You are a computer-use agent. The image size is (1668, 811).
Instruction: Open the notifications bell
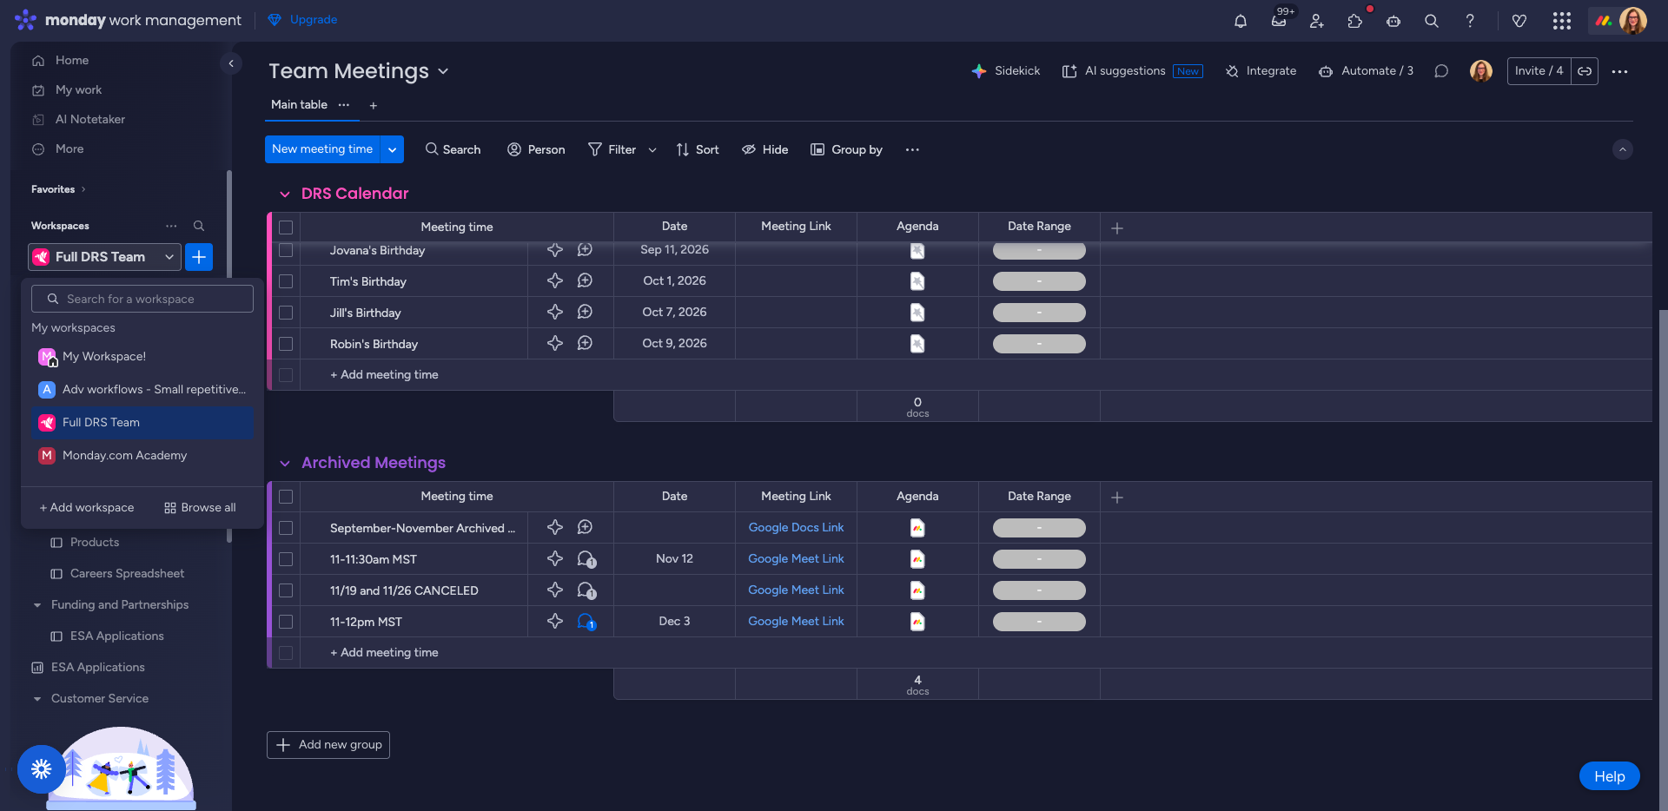[1240, 21]
